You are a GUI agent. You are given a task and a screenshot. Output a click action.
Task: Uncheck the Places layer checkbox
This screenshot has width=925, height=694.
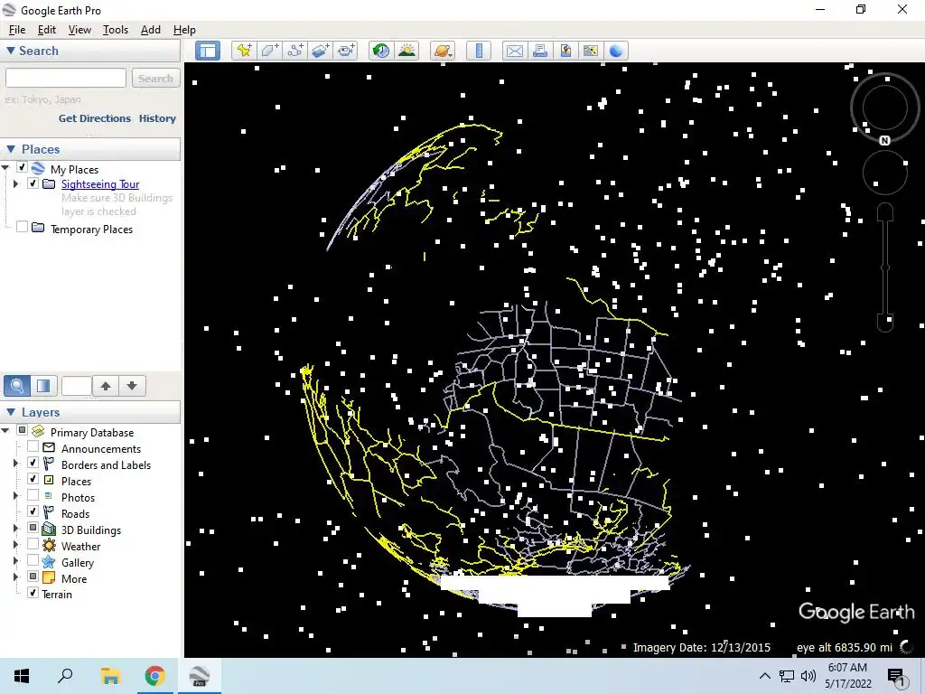33,480
